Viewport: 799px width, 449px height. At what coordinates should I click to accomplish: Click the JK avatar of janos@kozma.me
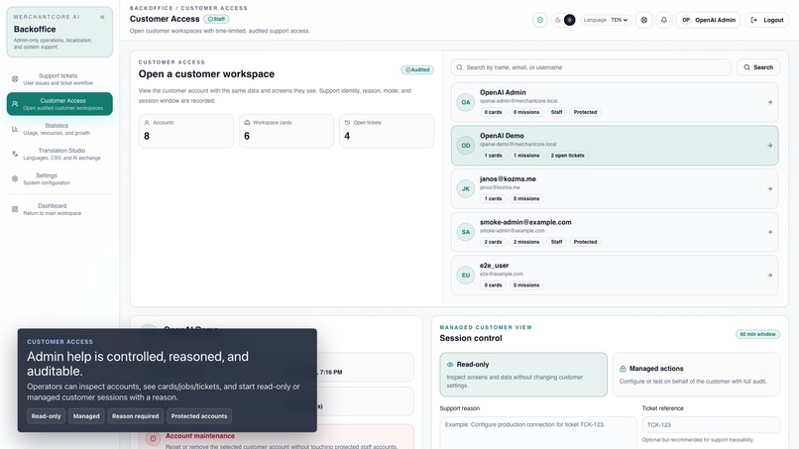click(x=466, y=188)
